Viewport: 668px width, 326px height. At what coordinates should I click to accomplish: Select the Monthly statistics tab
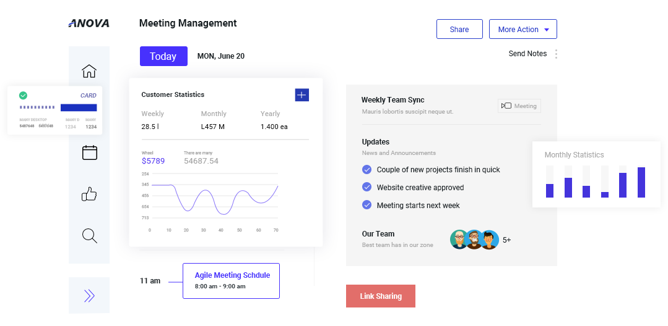pyautogui.click(x=214, y=114)
